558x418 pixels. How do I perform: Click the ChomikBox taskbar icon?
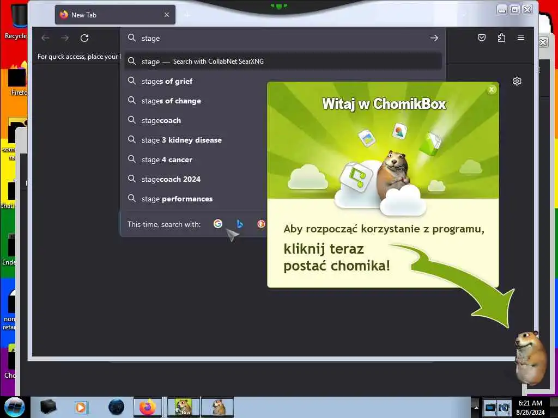(x=184, y=407)
